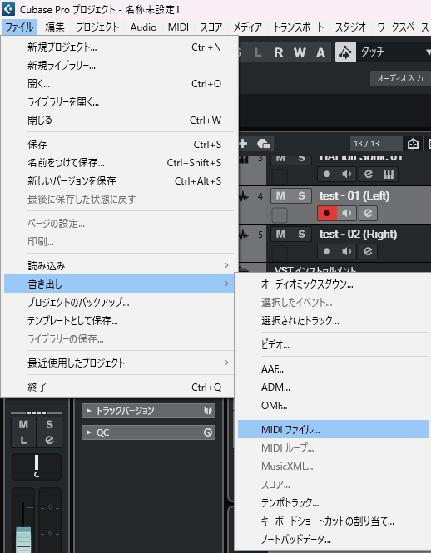Viewport: 431px width, 553px height.
Task: Click the e edit button in channel strip
Action: pyautogui.click(x=49, y=439)
